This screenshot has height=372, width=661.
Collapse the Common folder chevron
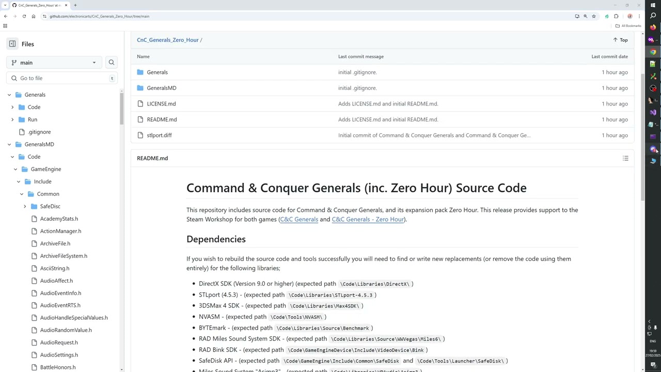click(22, 194)
